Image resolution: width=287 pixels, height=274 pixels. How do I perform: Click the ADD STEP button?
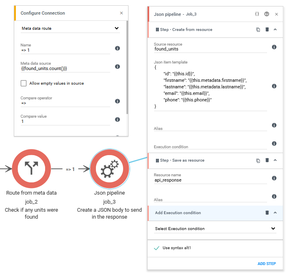[267, 263]
